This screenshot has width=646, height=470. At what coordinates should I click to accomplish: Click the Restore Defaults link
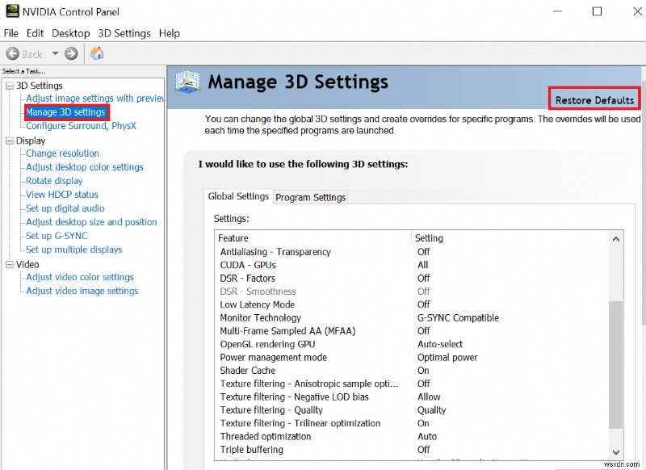pos(594,100)
